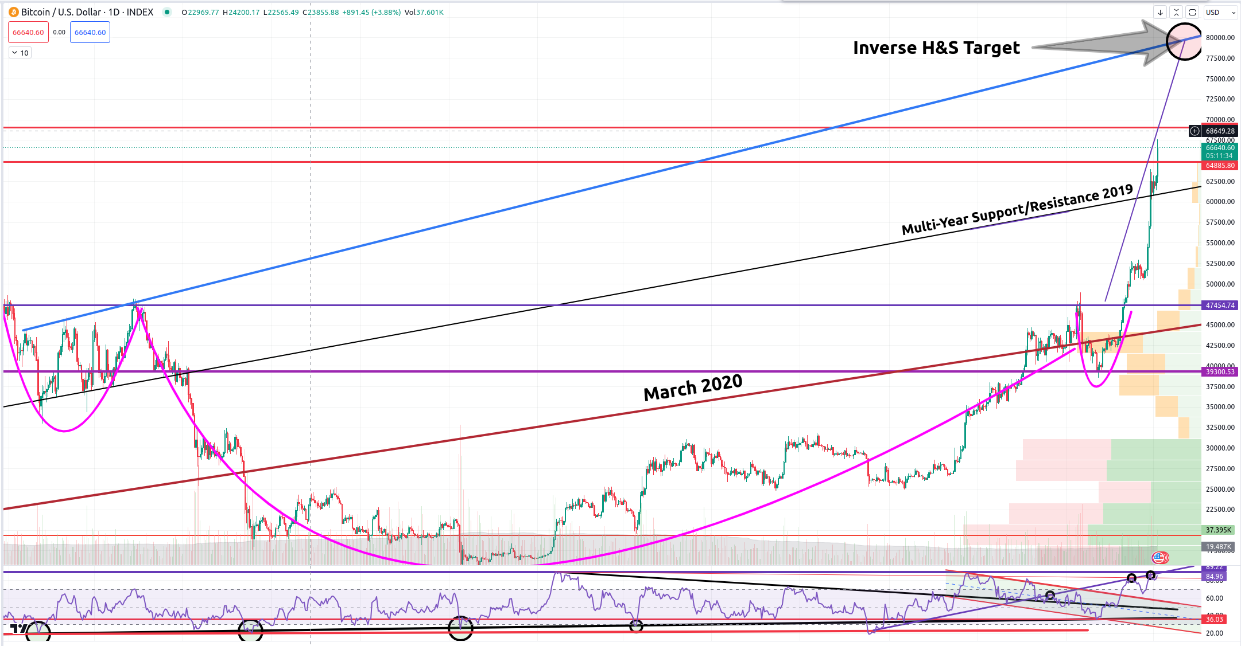Click the 39300.53 magenta price label
Image resolution: width=1241 pixels, height=646 pixels.
tap(1220, 372)
